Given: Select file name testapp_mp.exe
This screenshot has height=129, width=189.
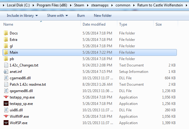Looking at the screenshot, I should click(x=22, y=97).
